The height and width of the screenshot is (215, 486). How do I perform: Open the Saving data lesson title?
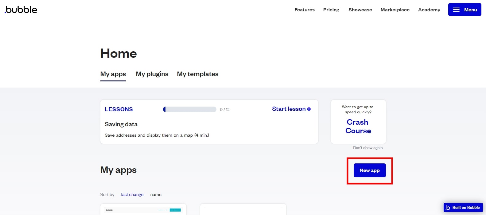[x=121, y=124]
